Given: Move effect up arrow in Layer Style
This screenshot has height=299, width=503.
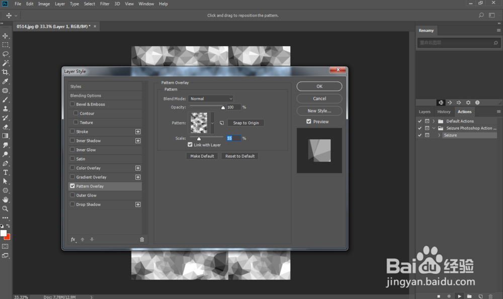Looking at the screenshot, I should point(82,239).
